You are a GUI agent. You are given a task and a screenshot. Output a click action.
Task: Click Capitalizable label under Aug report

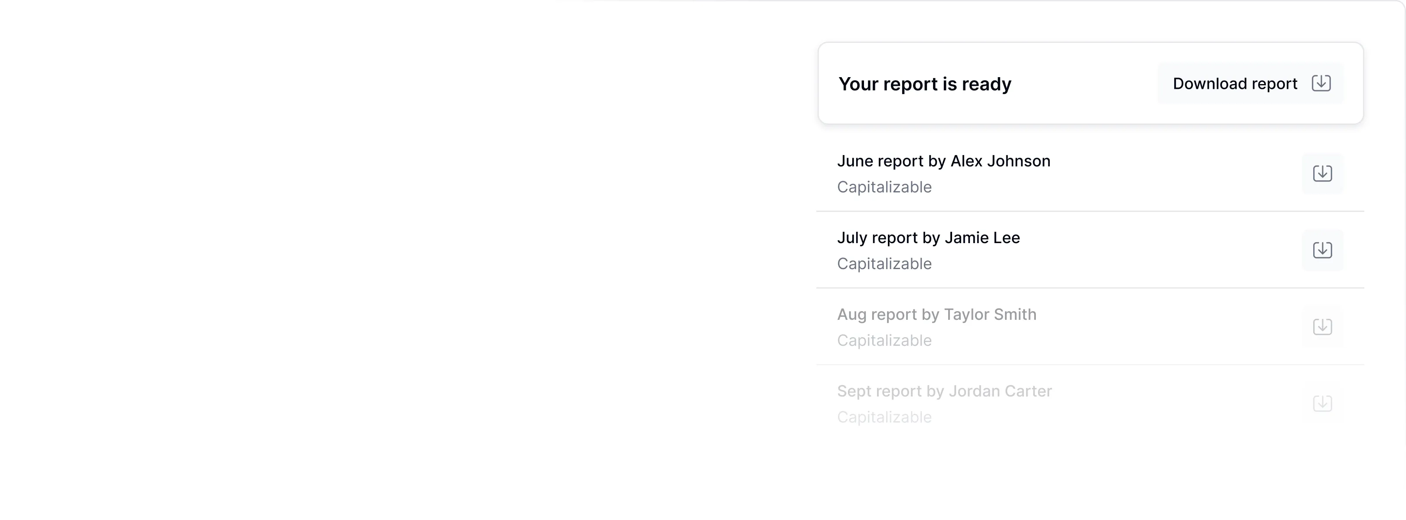(x=884, y=341)
